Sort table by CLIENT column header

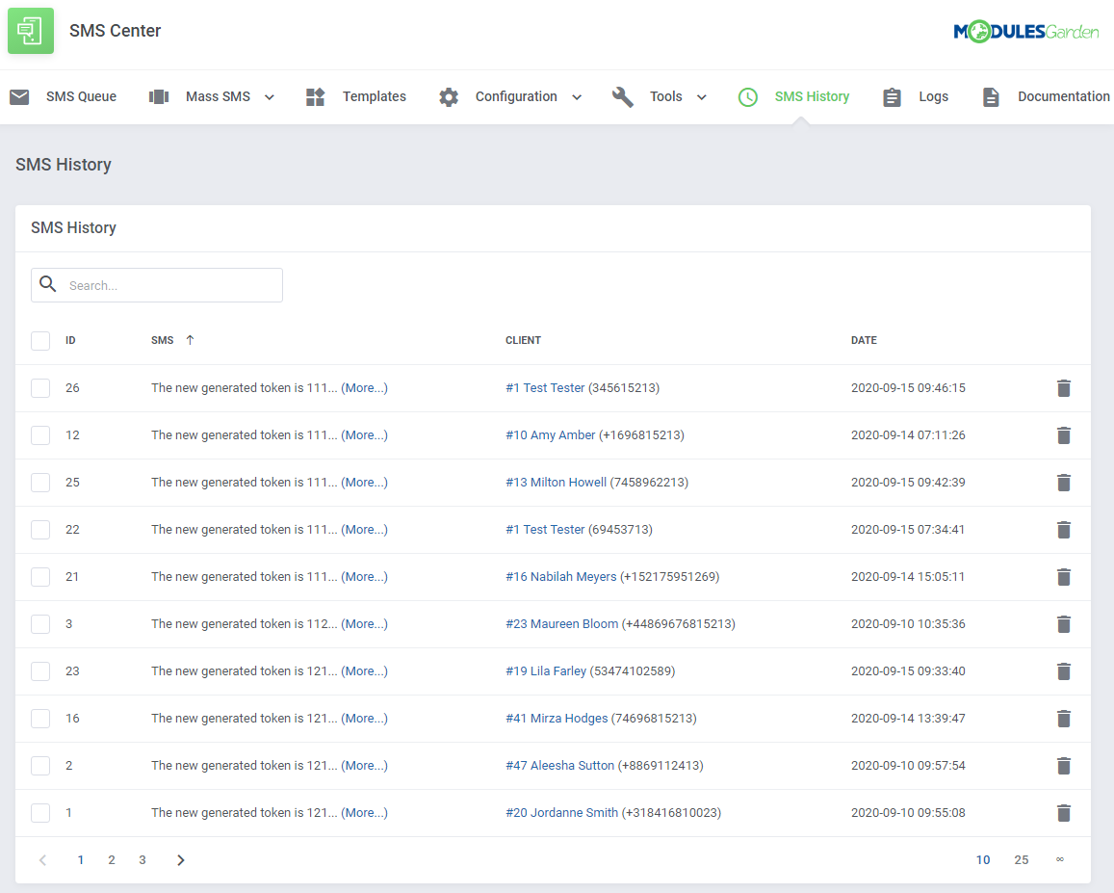pos(523,340)
